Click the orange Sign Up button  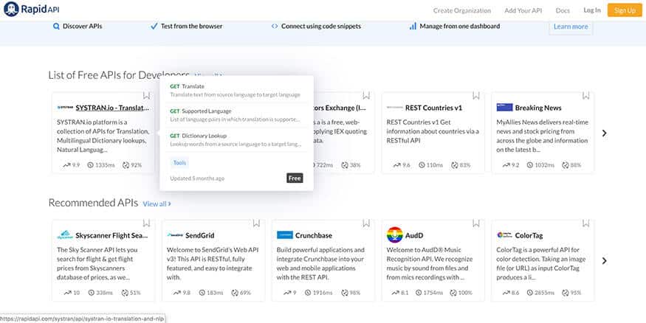coord(625,10)
